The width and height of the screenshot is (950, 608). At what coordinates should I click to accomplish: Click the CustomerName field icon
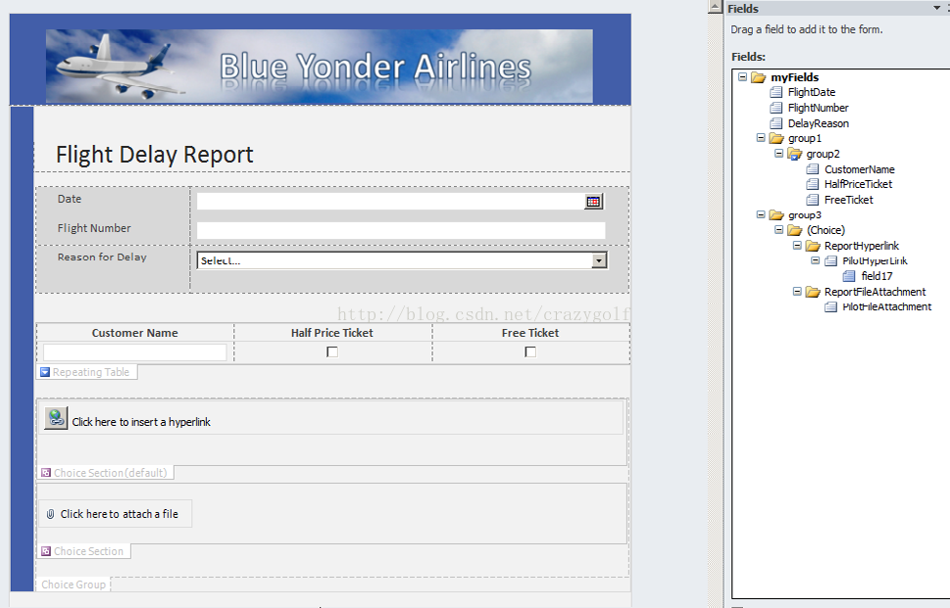click(813, 169)
